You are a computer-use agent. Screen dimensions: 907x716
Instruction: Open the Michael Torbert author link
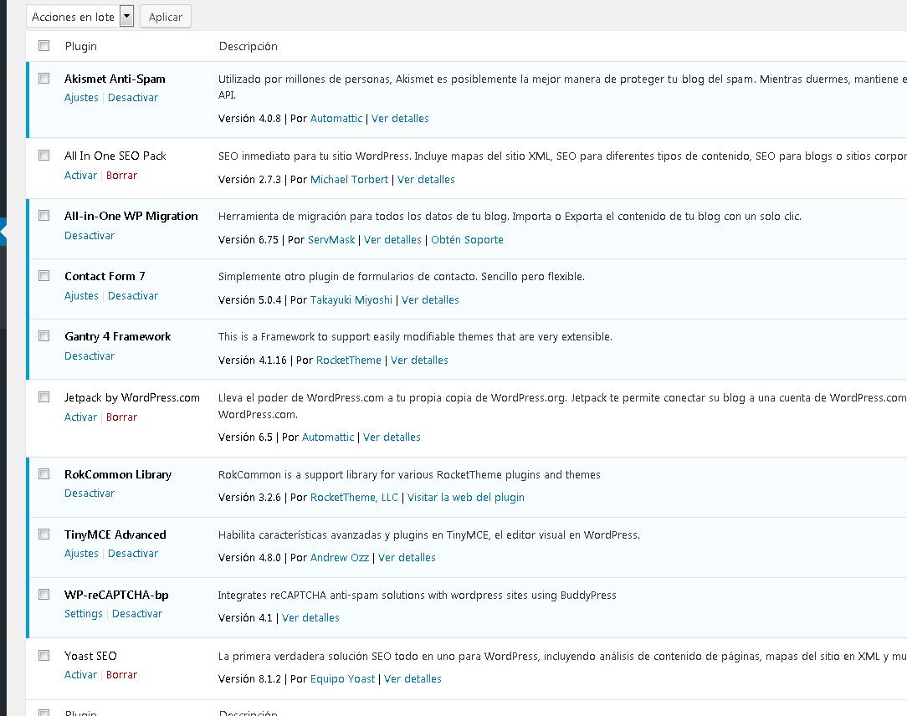tap(349, 179)
